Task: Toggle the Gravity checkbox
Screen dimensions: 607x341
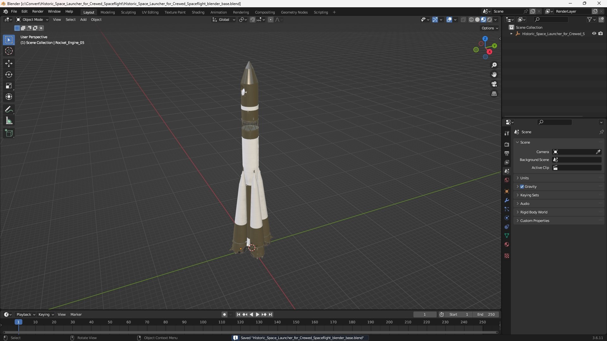Action: click(x=522, y=187)
